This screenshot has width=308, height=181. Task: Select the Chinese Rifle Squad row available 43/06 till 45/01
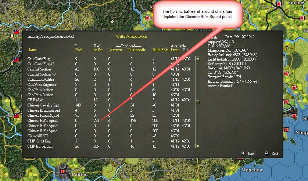pos(109,126)
